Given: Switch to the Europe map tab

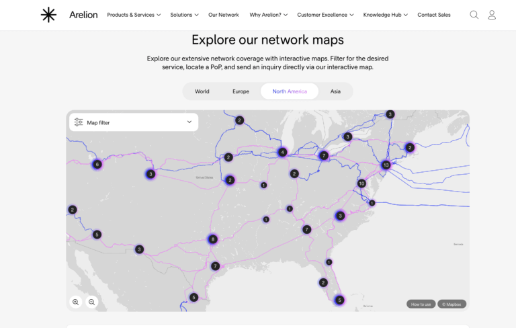Looking at the screenshot, I should pyautogui.click(x=241, y=91).
